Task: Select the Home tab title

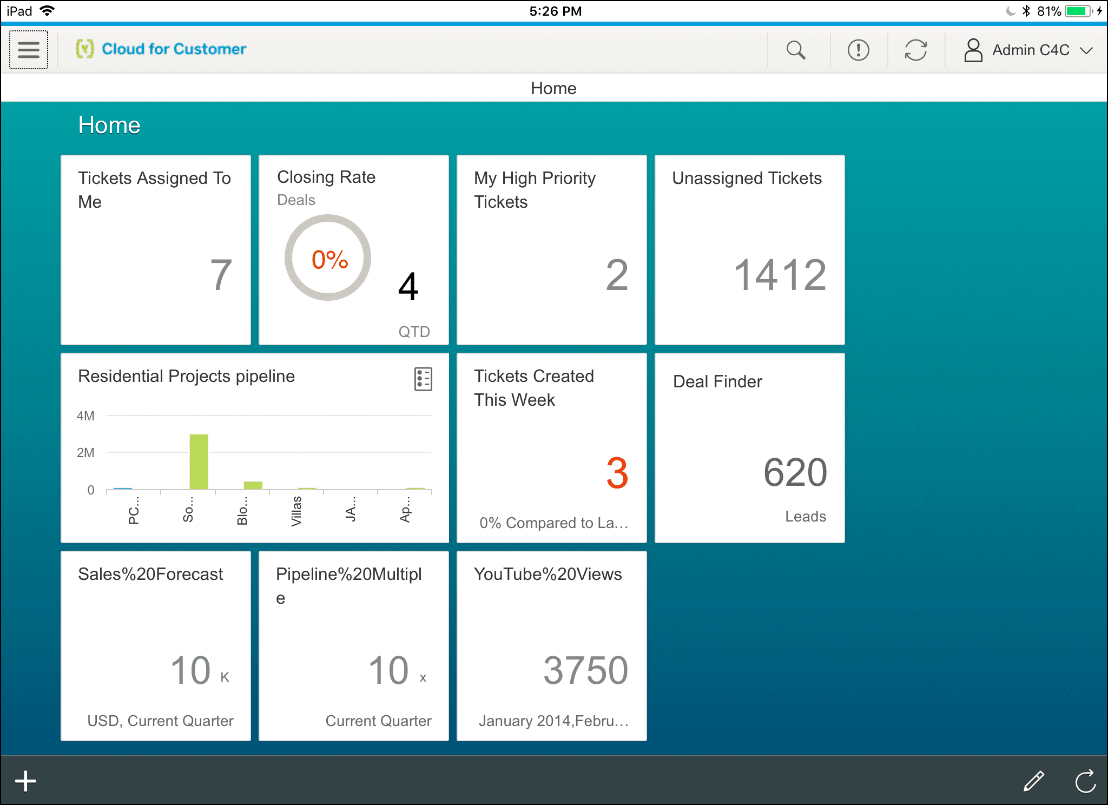Action: pyautogui.click(x=553, y=88)
